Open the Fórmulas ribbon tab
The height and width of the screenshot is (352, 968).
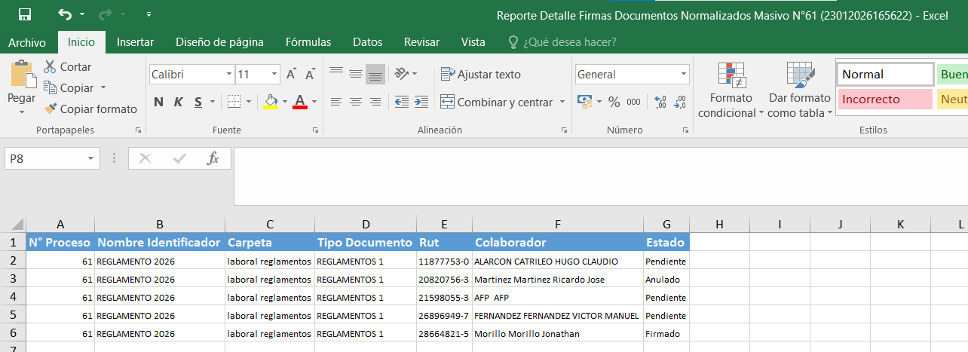point(308,42)
